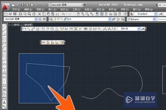The height and width of the screenshot is (110, 166).
Task: Toggle layer 0 on/off lightbulb
Action: coord(55,19)
